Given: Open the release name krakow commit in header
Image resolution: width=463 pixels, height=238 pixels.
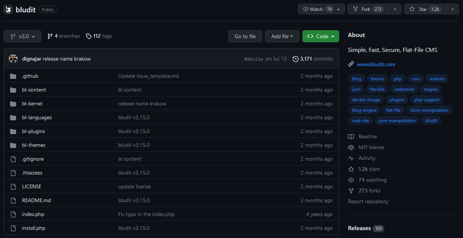Looking at the screenshot, I should pos(67,59).
